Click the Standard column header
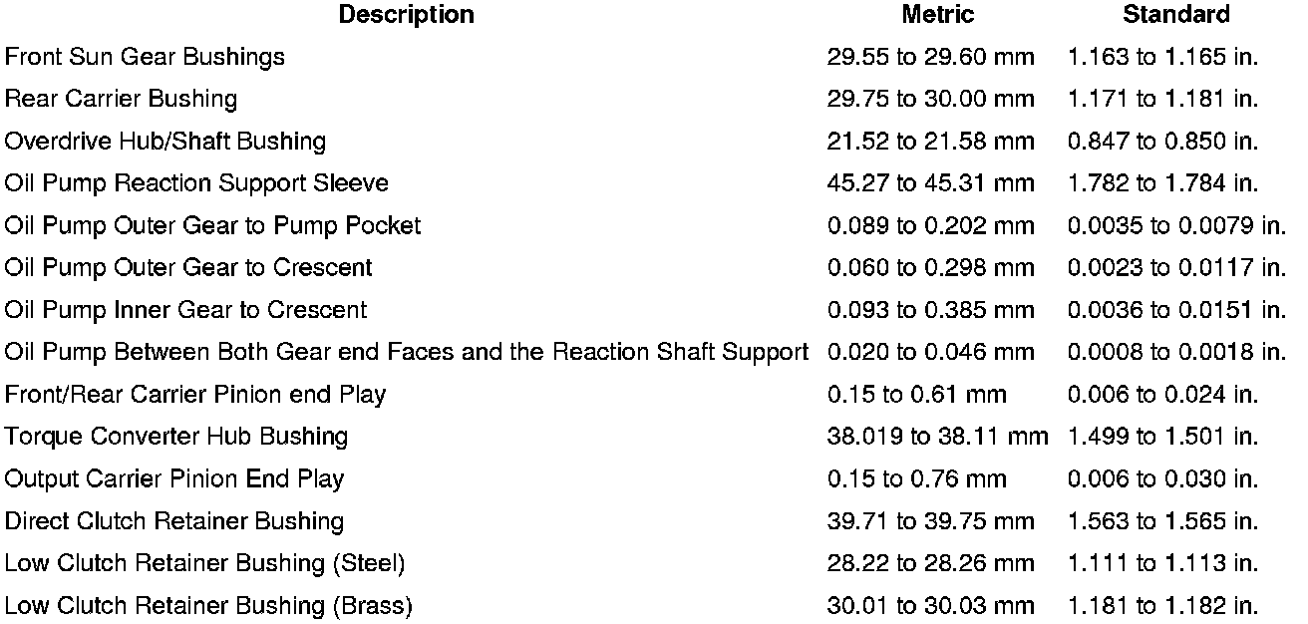The width and height of the screenshot is (1308, 624). click(x=1175, y=15)
